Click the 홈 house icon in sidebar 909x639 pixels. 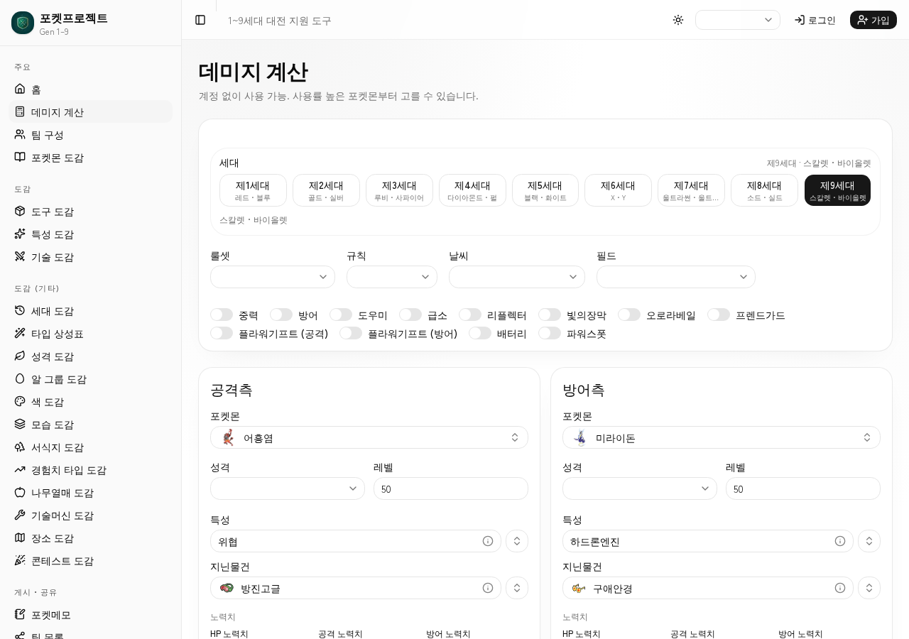[x=20, y=89]
